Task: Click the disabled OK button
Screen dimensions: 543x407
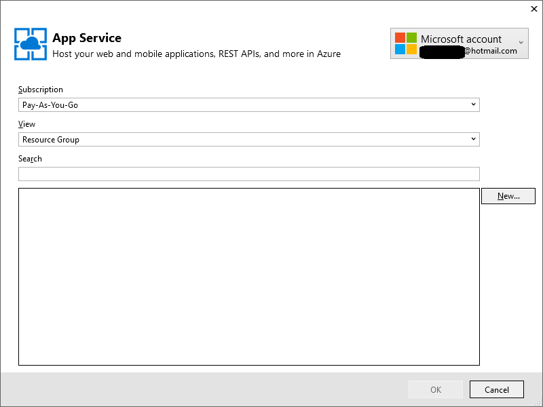Action: pyautogui.click(x=436, y=389)
